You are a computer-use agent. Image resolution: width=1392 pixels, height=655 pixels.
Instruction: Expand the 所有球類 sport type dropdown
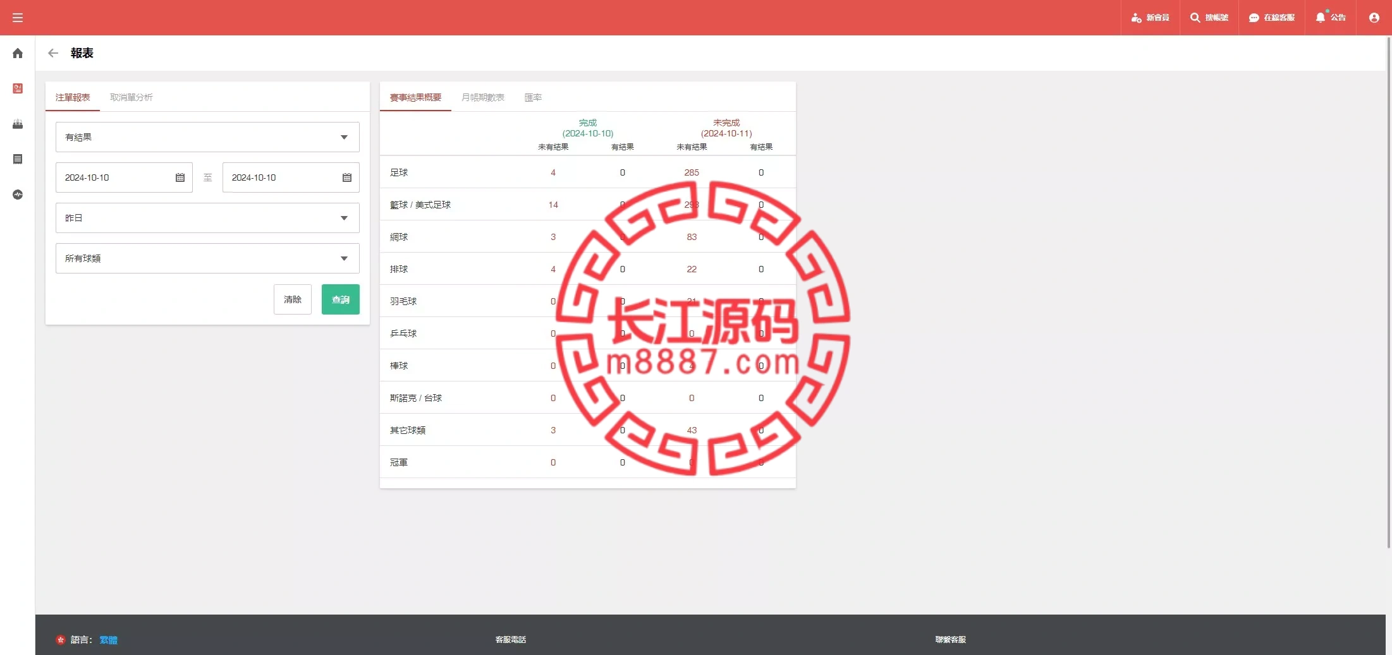pyautogui.click(x=207, y=258)
